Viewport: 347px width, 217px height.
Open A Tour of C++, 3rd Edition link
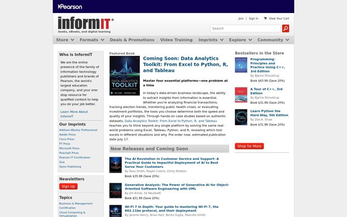click(266, 91)
